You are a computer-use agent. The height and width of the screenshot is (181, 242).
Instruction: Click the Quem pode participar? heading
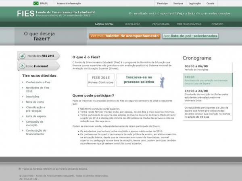(93, 96)
